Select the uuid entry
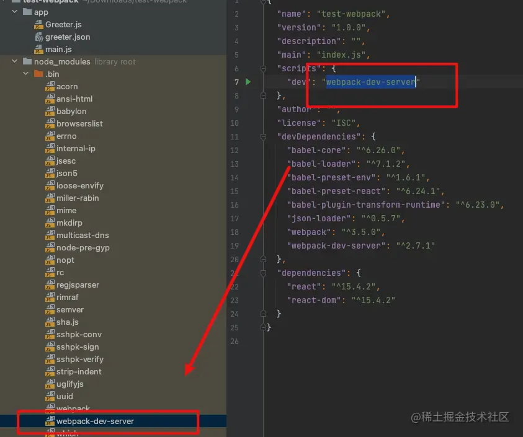 (65, 396)
